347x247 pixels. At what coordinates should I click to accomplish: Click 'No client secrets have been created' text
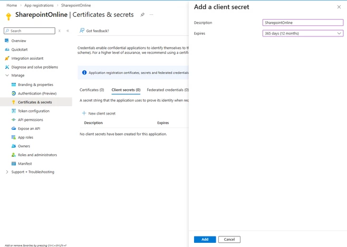click(123, 134)
